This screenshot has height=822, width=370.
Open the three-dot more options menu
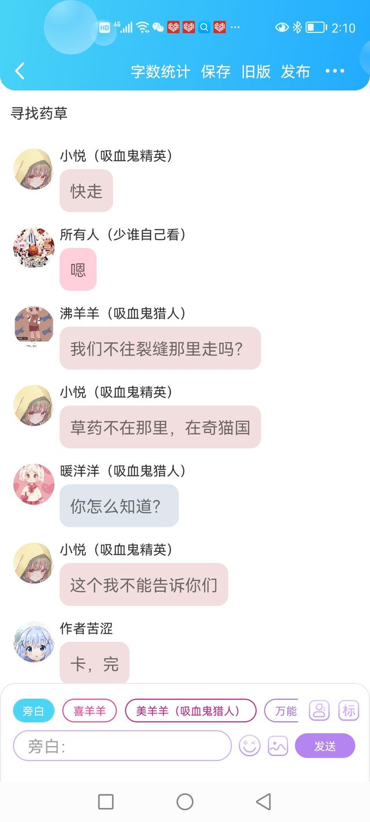(x=335, y=71)
